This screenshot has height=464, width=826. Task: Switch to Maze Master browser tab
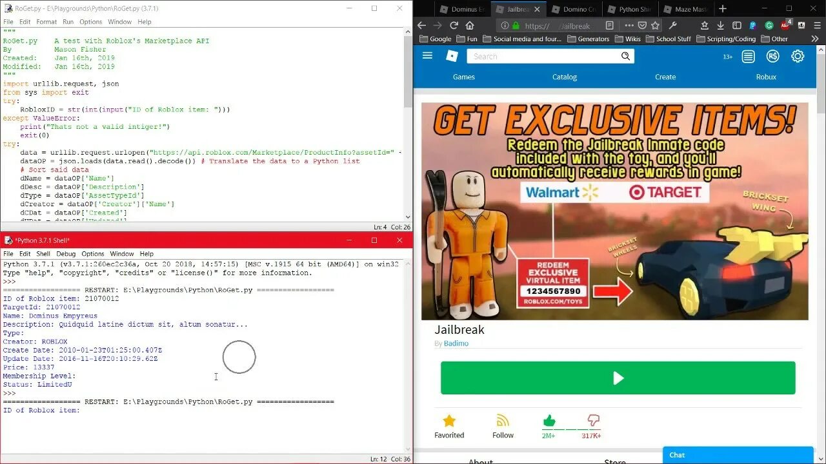[685, 9]
